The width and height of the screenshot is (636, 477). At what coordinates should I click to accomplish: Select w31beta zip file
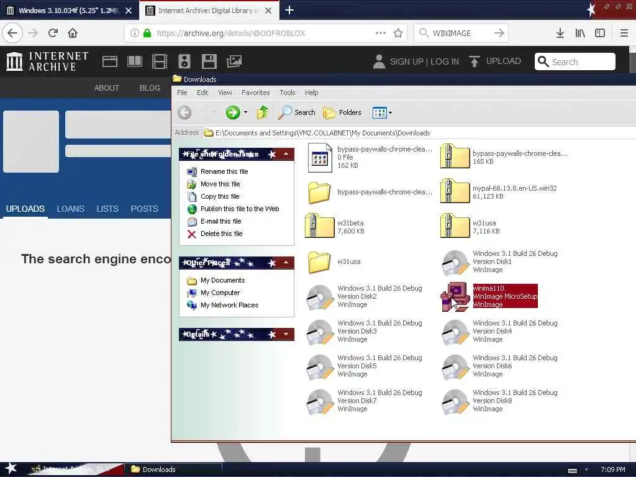335,227
